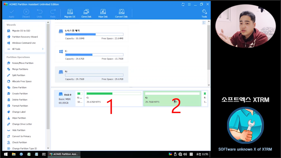Select the G: partition card in list

pos(92,74)
